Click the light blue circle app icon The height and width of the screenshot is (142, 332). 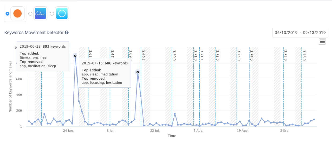[x=62, y=14]
